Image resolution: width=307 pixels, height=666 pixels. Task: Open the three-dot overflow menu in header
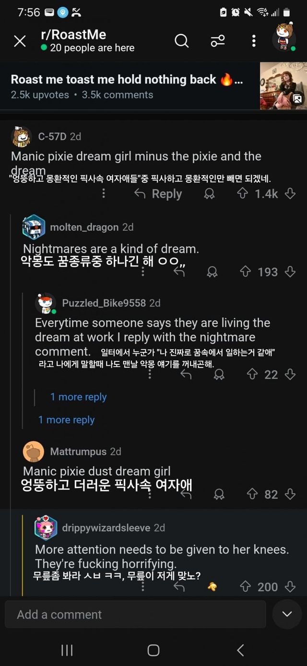(254, 41)
